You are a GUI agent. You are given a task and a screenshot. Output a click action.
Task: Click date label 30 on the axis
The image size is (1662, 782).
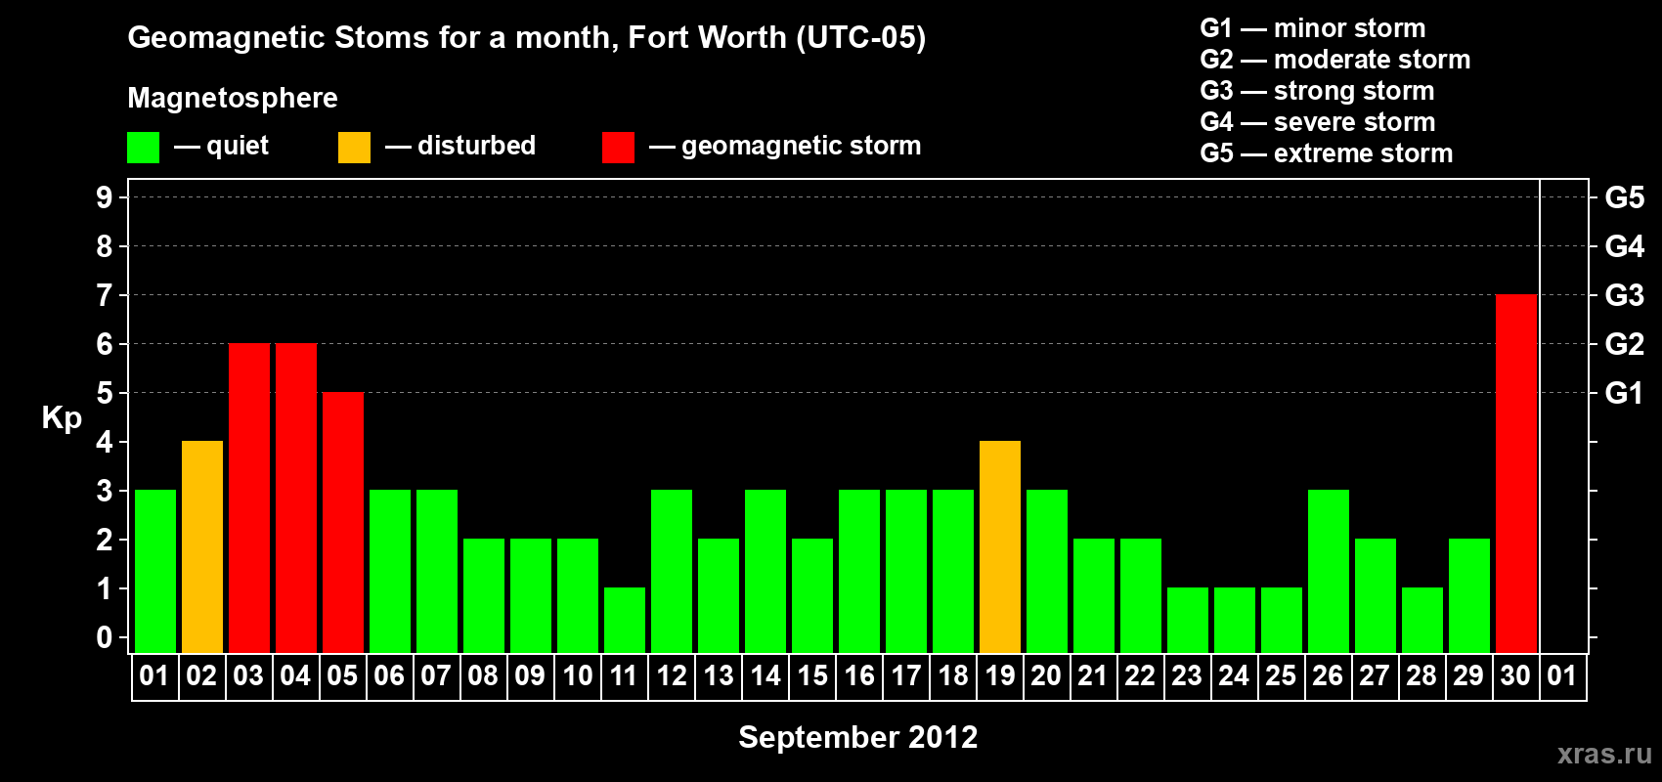(x=1515, y=676)
